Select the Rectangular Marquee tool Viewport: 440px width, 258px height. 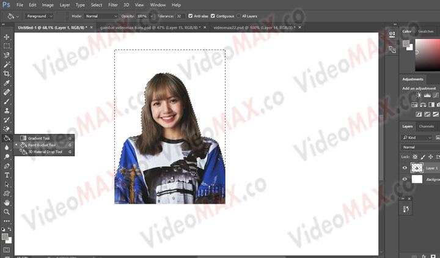[x=7, y=46]
